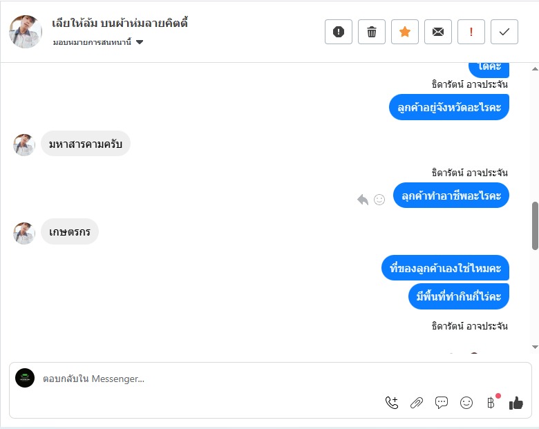Mark conversation done with checkmark
The image size is (539, 429).
coord(504,32)
